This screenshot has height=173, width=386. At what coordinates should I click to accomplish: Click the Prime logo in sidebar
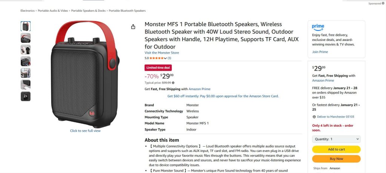pyautogui.click(x=318, y=27)
